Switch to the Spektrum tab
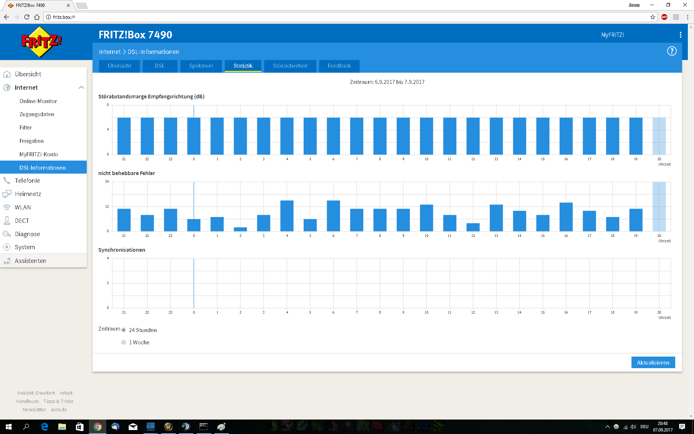This screenshot has width=694, height=434. point(201,66)
